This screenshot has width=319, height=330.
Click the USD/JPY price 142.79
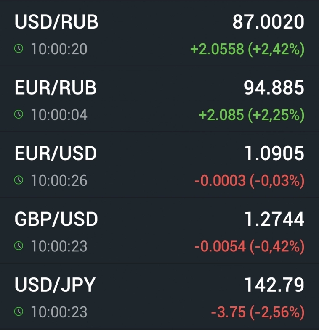pyautogui.click(x=274, y=285)
